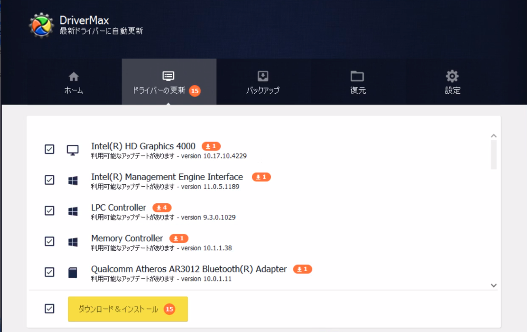Viewport: 527px width, 332px height.
Task: Click the Windows icon beside LPC Controller
Action: point(73,211)
